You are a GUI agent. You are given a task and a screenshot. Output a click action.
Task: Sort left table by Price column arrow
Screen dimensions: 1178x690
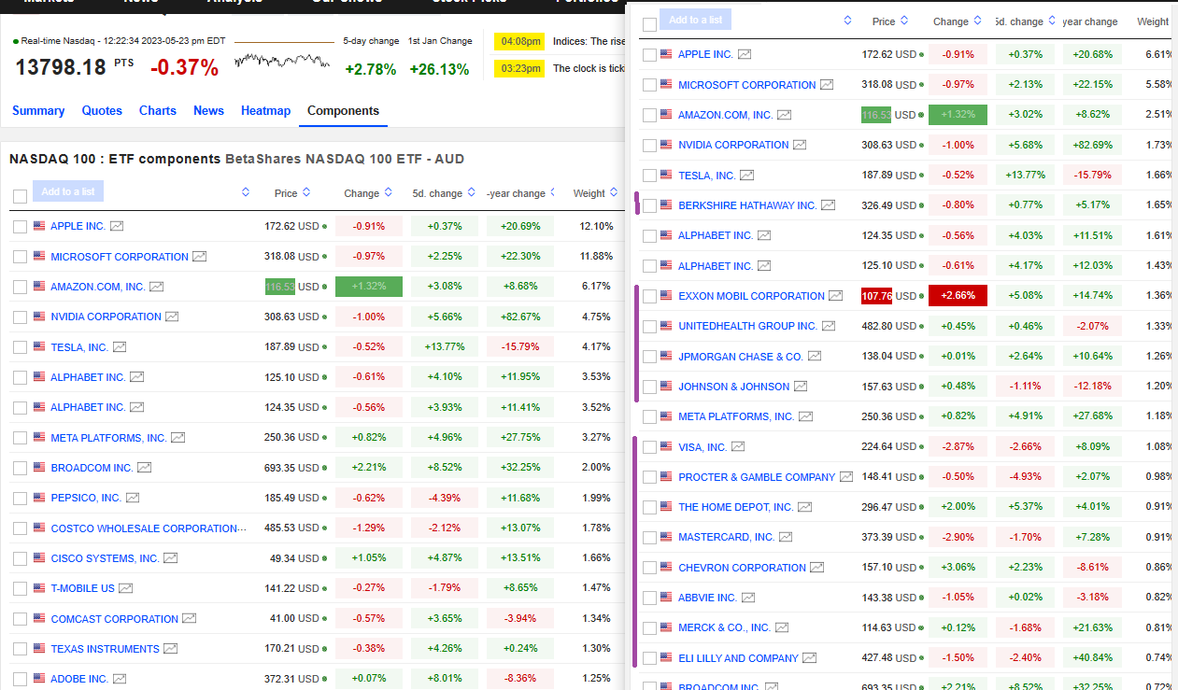pyautogui.click(x=306, y=193)
